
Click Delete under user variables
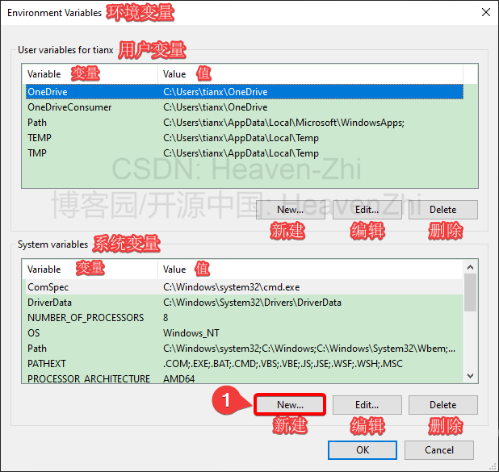(x=443, y=210)
